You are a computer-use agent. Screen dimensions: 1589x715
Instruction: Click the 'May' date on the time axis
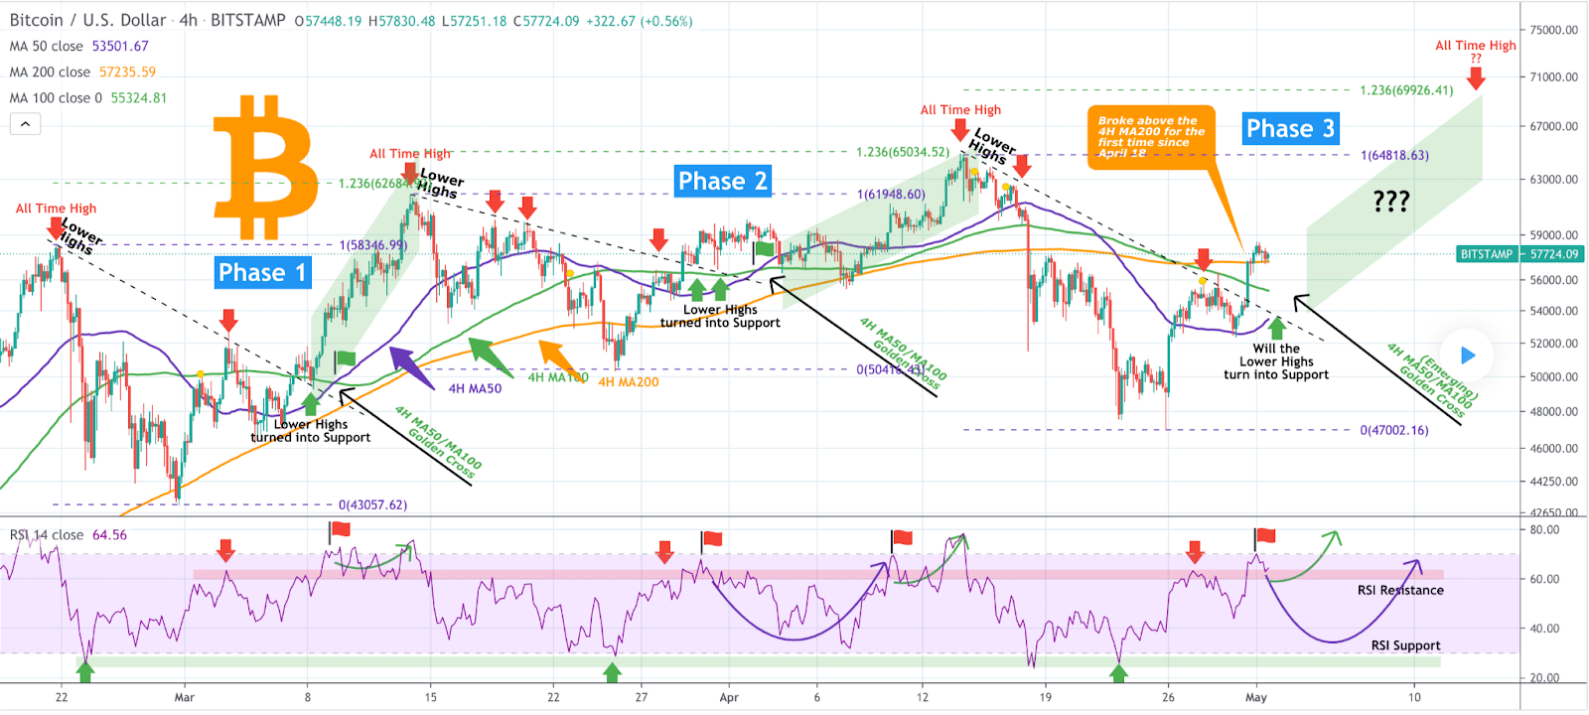coord(1256,697)
